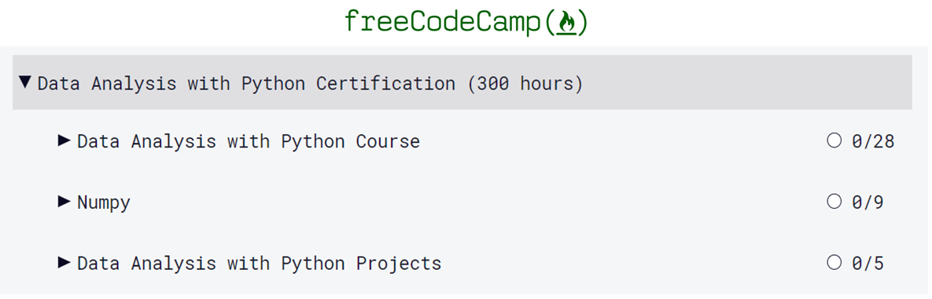Expand the Numpy section arrow
Image resolution: width=932 pixels, height=299 pixels.
point(64,202)
